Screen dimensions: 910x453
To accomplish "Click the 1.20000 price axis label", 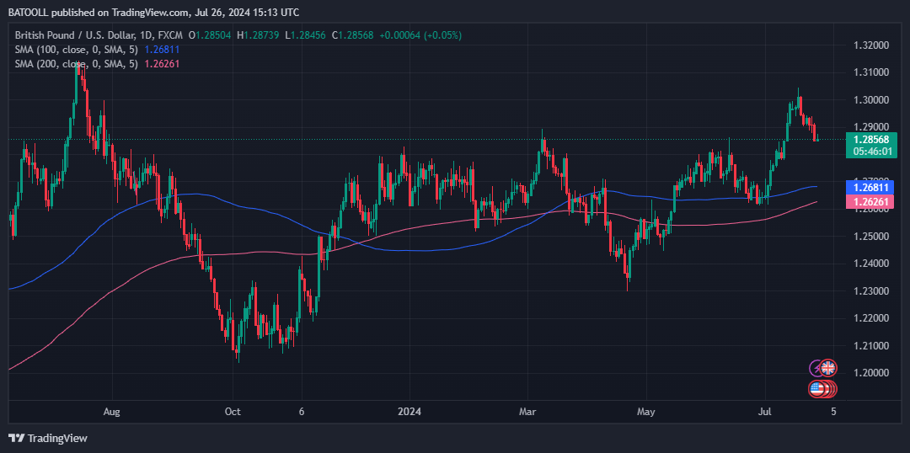I will 871,374.
